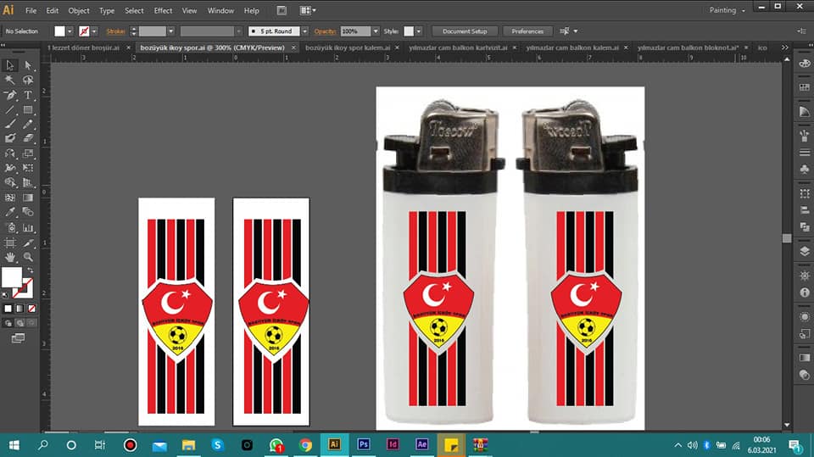Reset to default fill and stroke

click(x=5, y=295)
